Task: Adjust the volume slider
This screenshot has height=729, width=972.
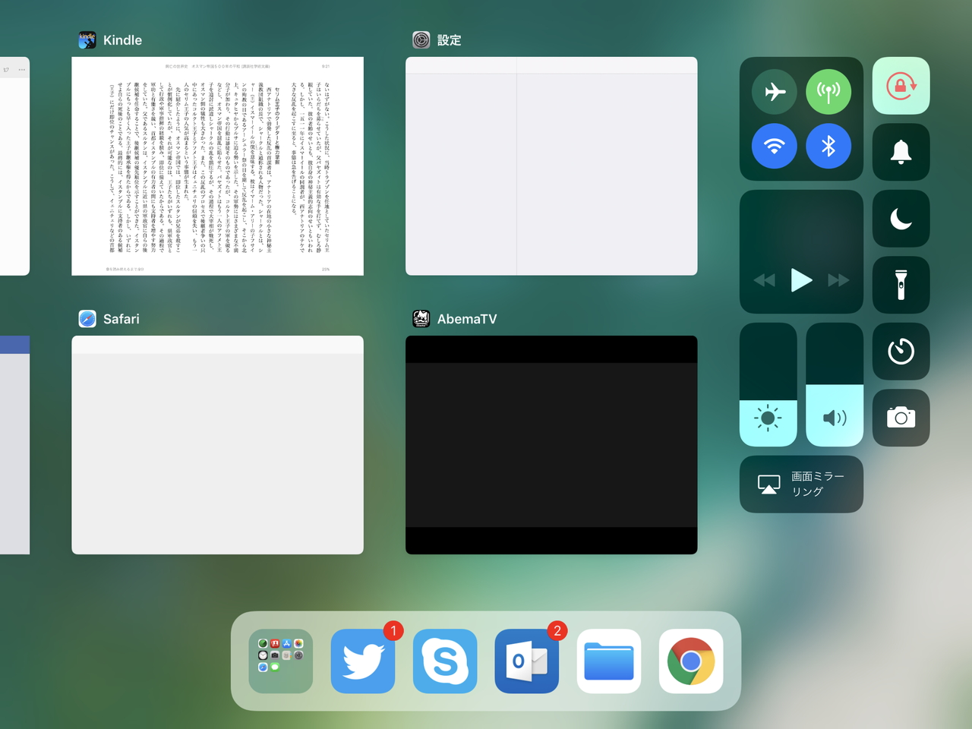Action: pos(835,384)
